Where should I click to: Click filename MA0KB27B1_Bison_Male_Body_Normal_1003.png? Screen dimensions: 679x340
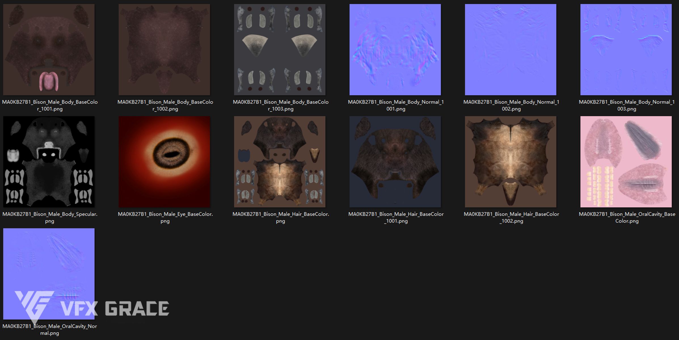[627, 105]
